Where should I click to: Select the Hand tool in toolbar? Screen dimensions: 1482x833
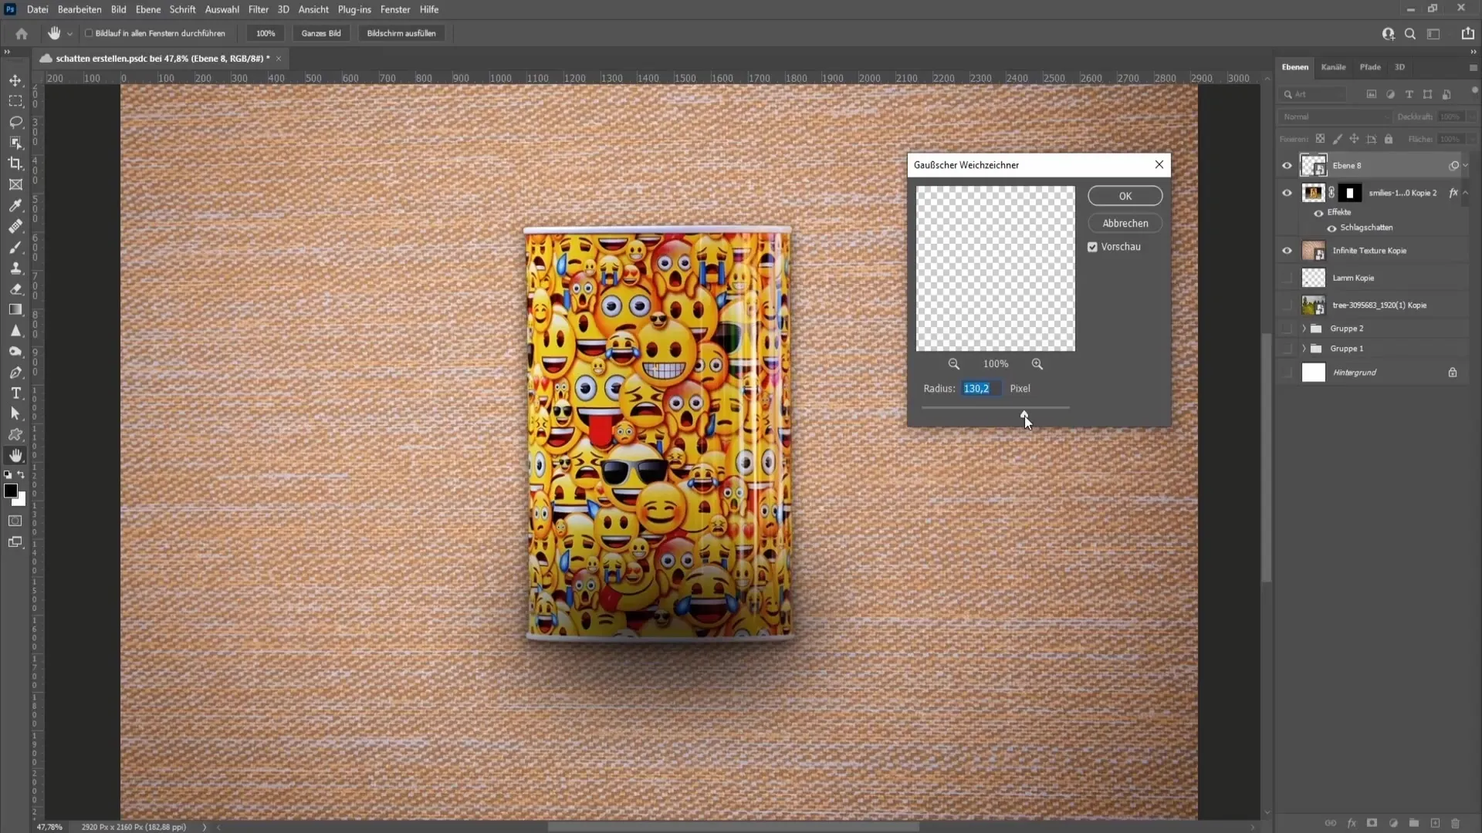click(x=15, y=455)
